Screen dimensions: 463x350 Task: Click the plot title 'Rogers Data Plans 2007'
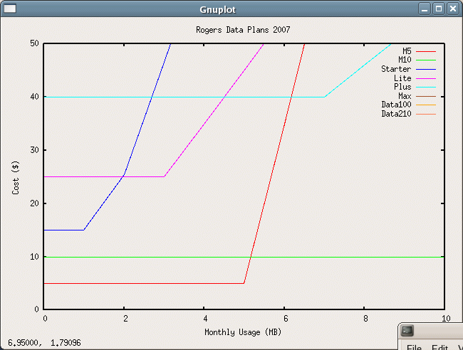tap(243, 30)
